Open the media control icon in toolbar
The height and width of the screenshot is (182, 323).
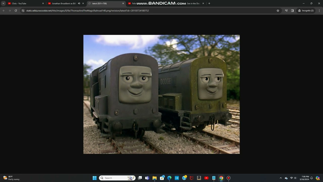click(x=286, y=11)
